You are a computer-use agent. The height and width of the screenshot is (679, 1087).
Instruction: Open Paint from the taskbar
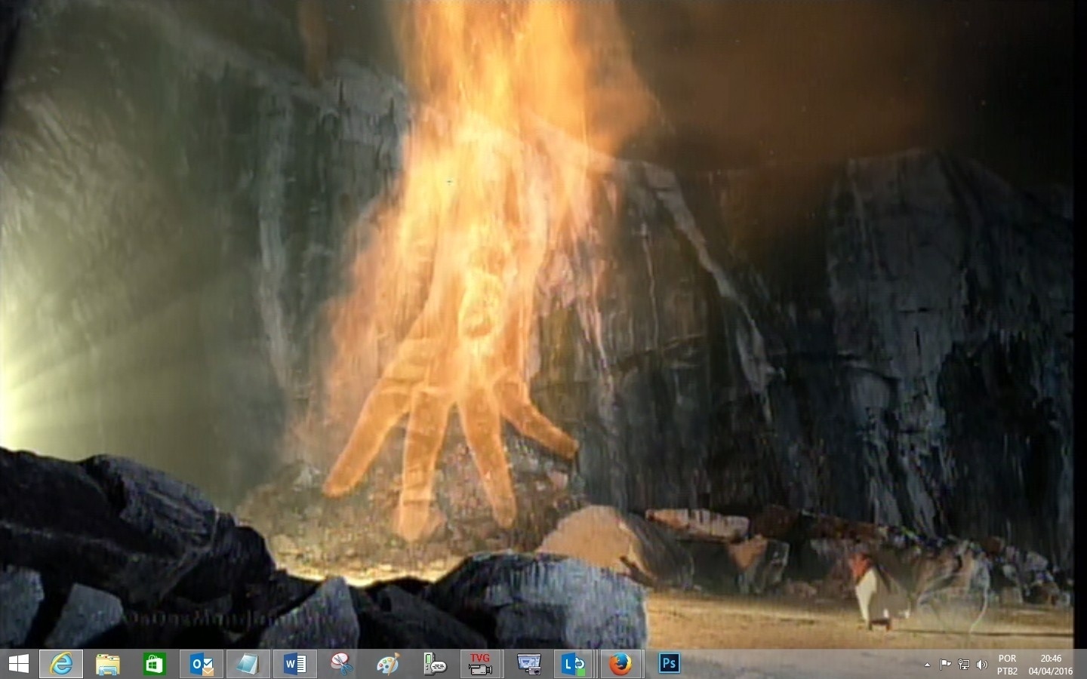(388, 664)
